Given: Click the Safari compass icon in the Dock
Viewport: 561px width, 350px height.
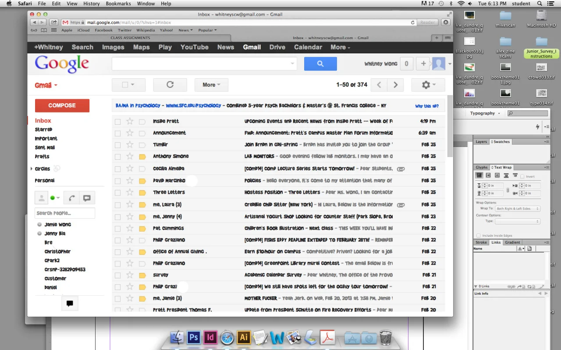Looking at the screenshot, I should coord(227,337).
